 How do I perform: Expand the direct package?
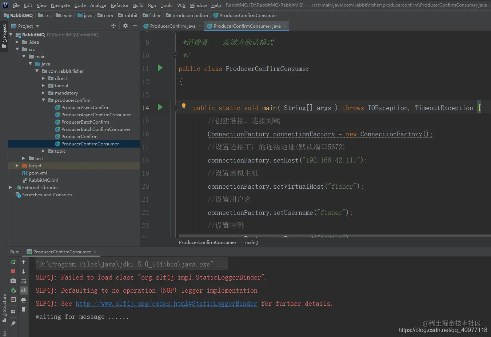pyautogui.click(x=43, y=78)
